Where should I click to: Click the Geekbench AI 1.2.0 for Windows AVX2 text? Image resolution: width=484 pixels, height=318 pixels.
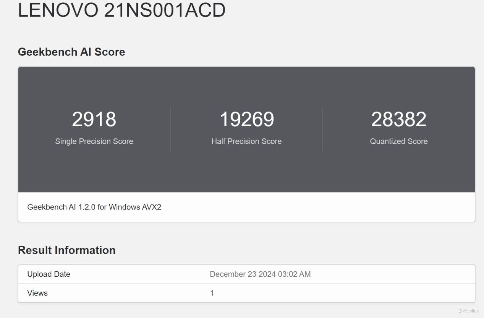[x=94, y=207]
